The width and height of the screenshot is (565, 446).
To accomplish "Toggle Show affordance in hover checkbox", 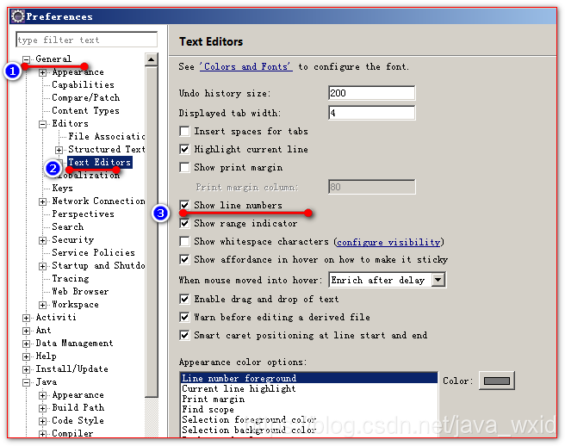I will pos(184,259).
